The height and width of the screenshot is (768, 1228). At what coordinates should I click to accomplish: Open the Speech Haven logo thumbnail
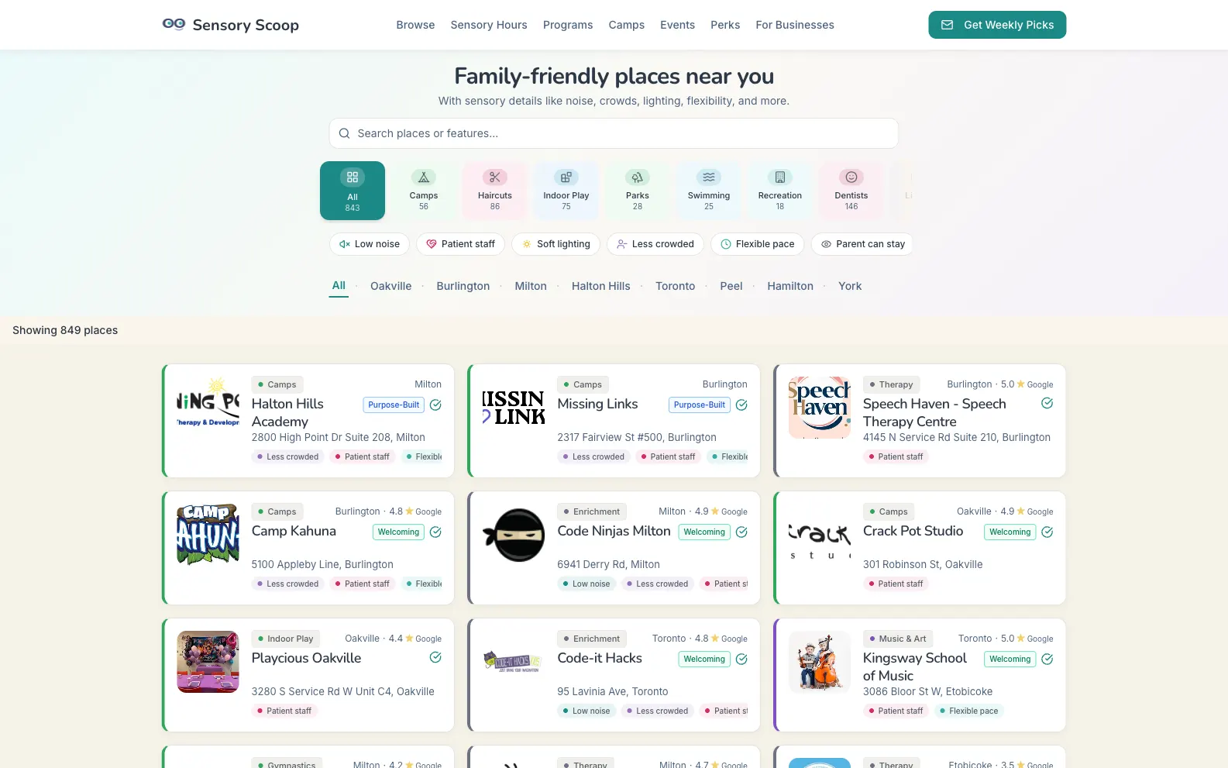820,408
